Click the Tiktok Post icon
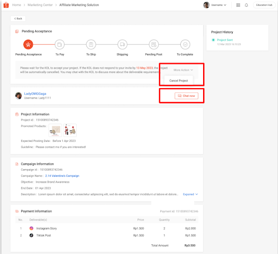Viewport: 278px width, 254px height. pyautogui.click(x=31, y=236)
